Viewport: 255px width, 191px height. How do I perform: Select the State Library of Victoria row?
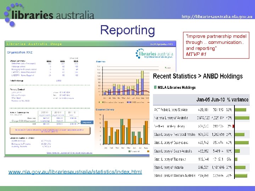tap(201, 167)
